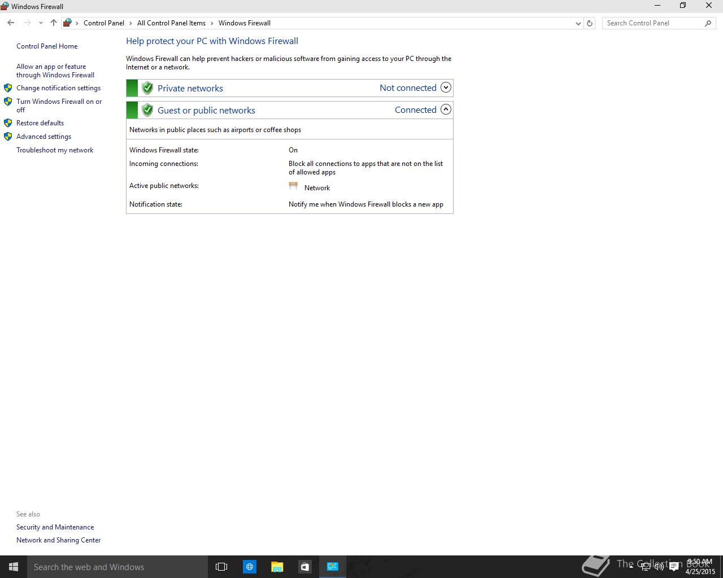Expand the arrow after All Control Panel Items

(x=212, y=23)
